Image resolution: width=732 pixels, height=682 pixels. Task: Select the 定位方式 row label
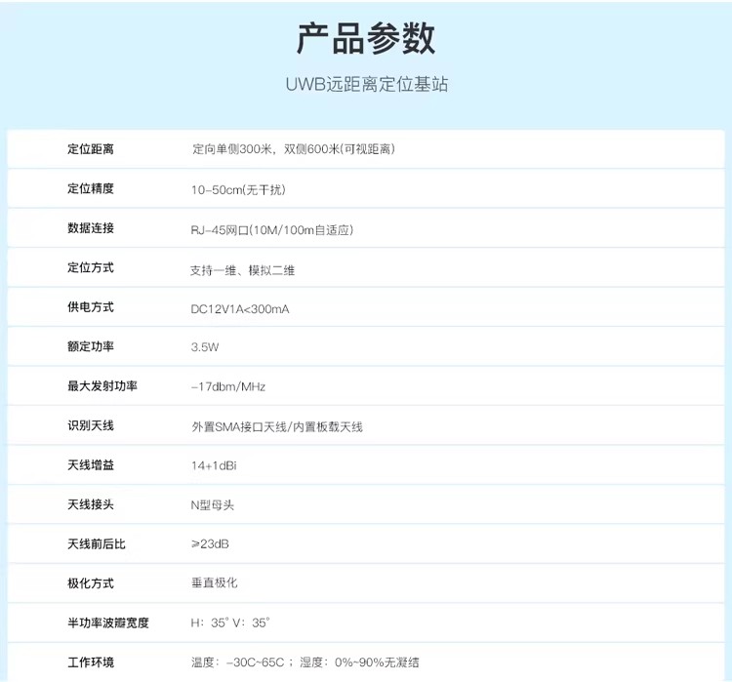click(x=91, y=268)
